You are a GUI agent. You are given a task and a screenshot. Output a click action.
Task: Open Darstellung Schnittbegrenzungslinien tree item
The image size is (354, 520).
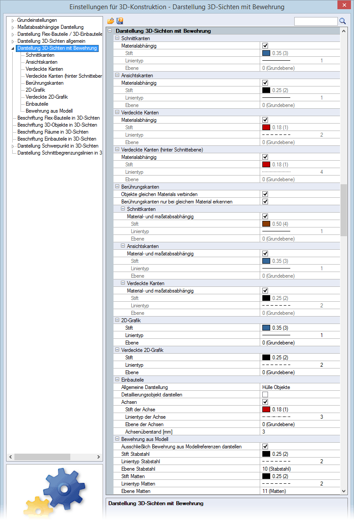(x=59, y=152)
